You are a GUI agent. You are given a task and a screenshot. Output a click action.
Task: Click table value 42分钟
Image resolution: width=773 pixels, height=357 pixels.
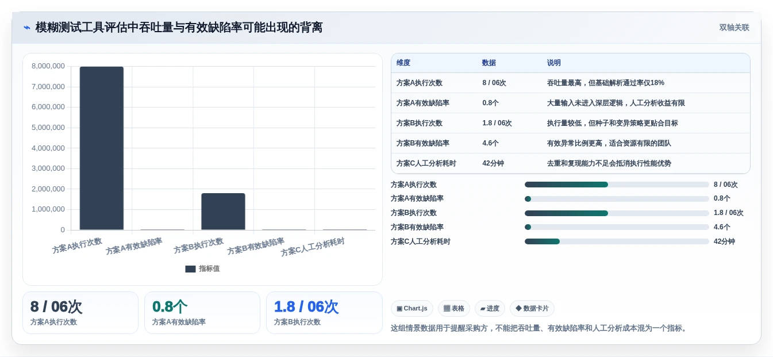[493, 163]
